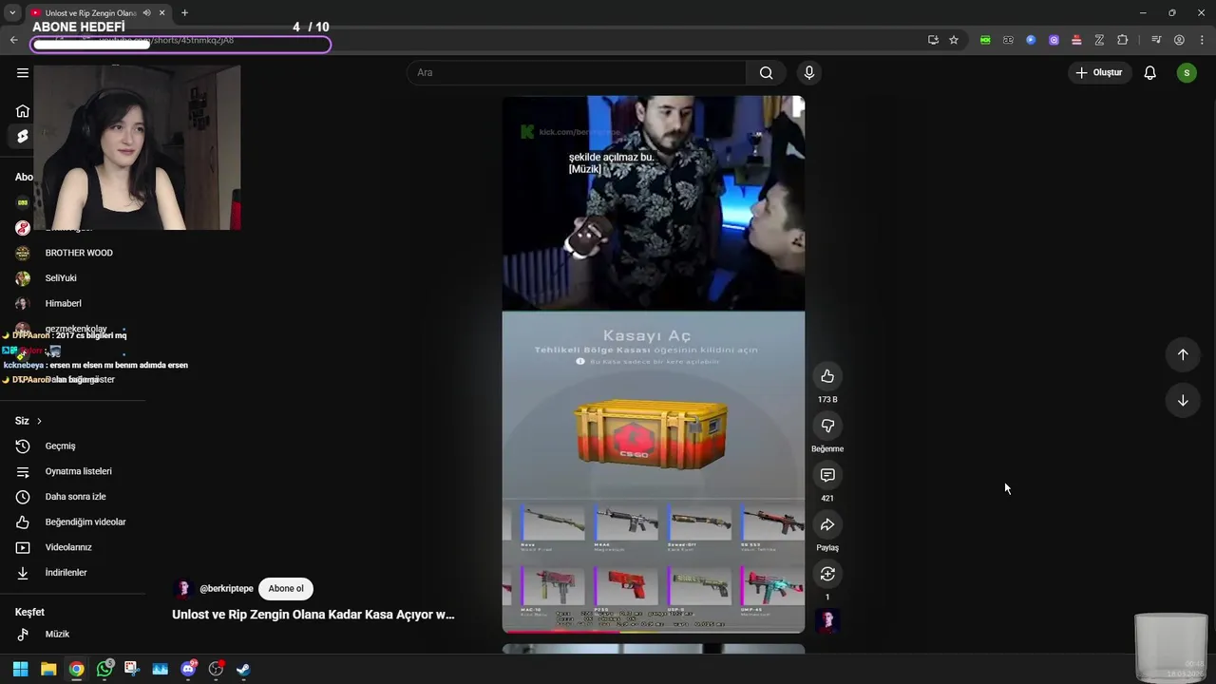Screen dimensions: 1216x684
Task: Go to next Short with down arrow
Action: click(1183, 400)
